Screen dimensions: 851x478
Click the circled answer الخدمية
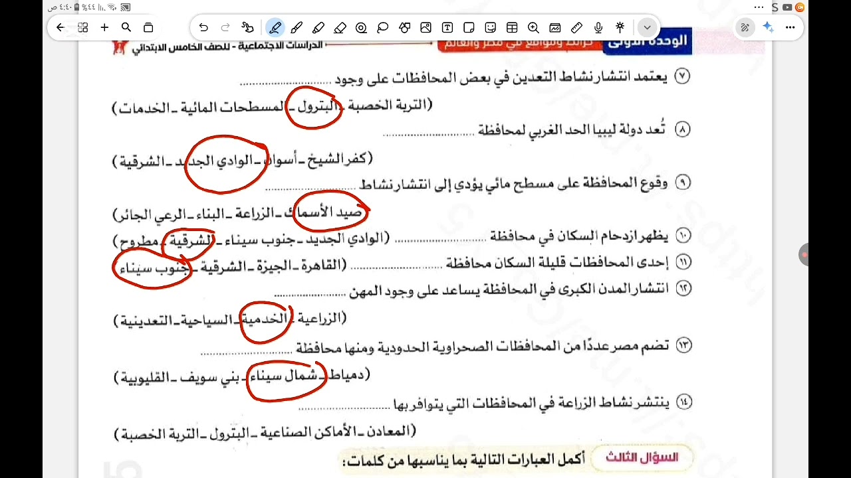(265, 321)
